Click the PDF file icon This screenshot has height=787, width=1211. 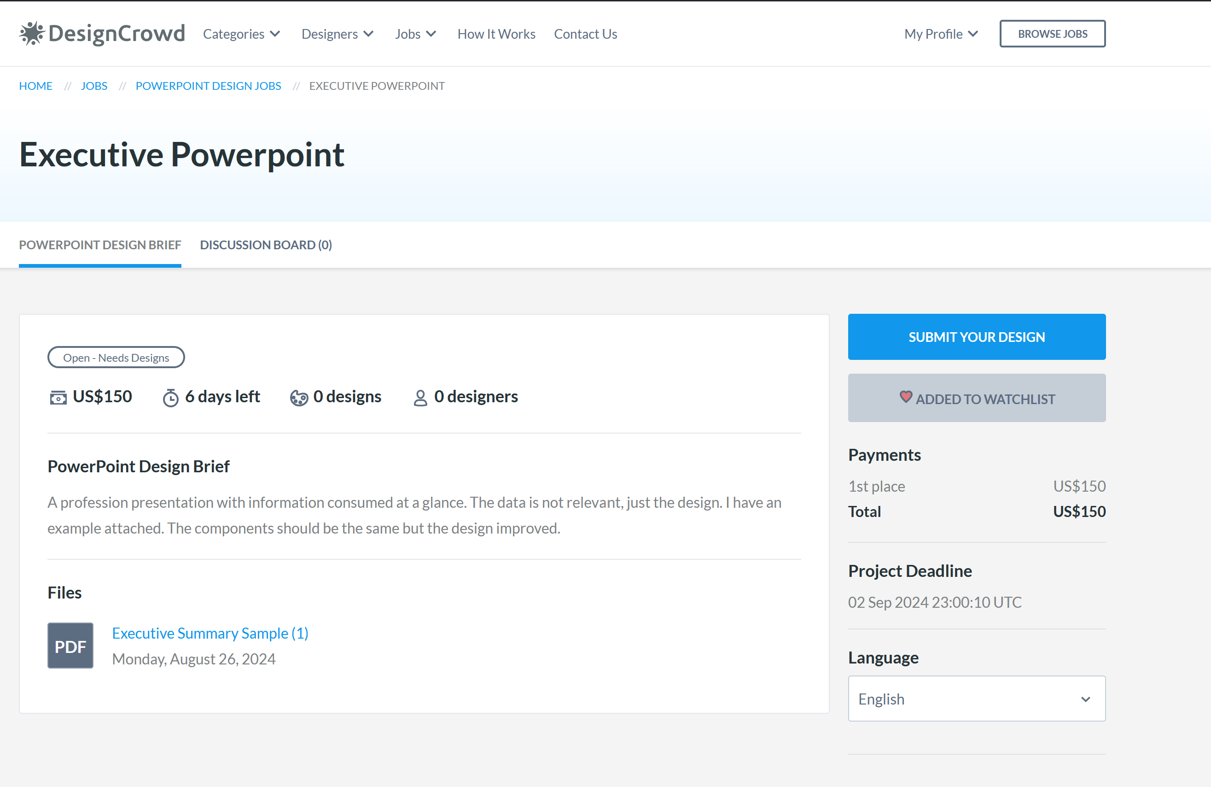pos(70,646)
